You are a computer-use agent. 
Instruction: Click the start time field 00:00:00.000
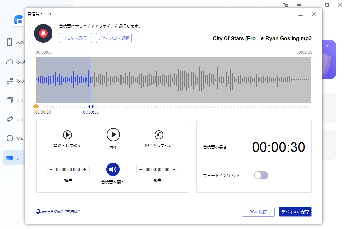coord(68,170)
